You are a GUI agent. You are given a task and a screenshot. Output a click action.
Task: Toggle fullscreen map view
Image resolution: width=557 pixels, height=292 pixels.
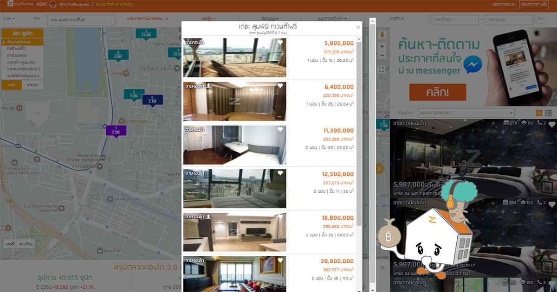coord(382,70)
